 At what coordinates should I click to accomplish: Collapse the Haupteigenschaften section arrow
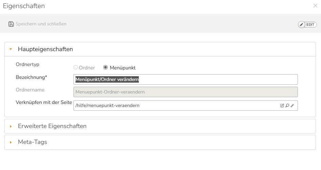click(x=10, y=49)
